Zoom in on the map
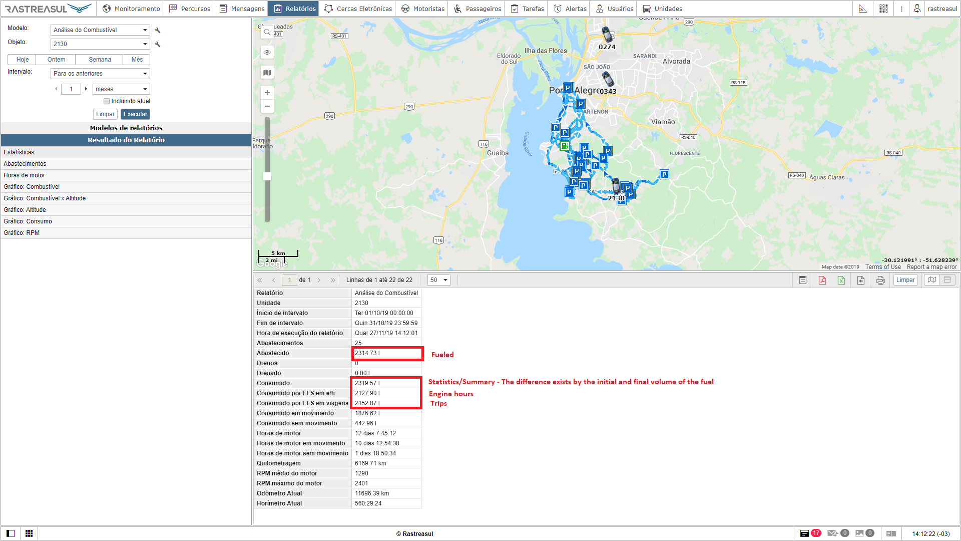Screen dimensions: 961x541 (267, 93)
